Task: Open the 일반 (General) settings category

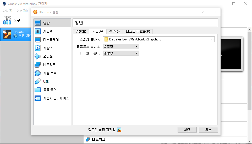Action: [x=52, y=23]
